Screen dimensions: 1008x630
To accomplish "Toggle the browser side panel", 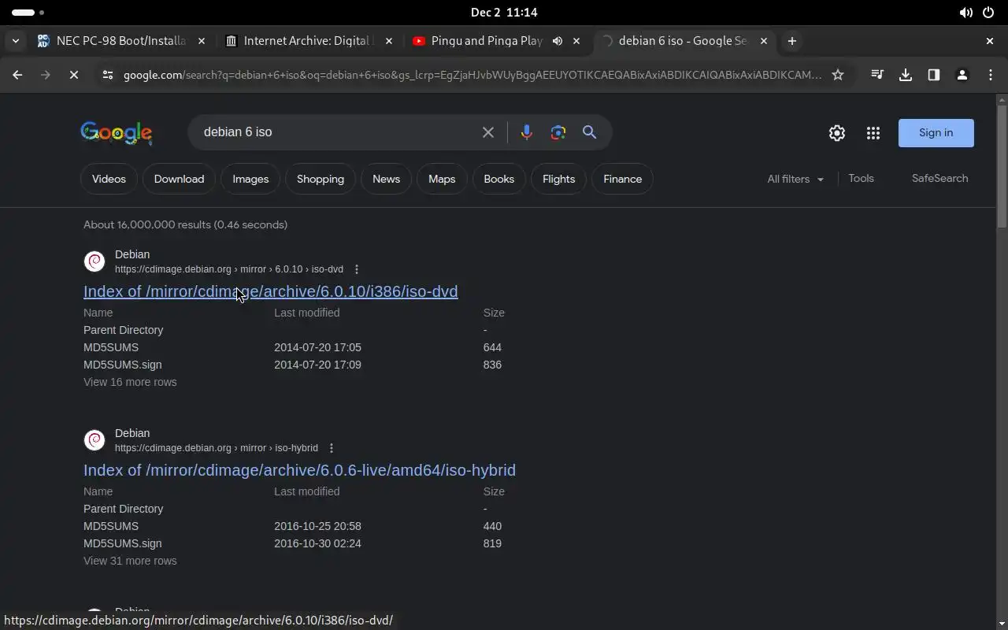I will pyautogui.click(x=934, y=75).
